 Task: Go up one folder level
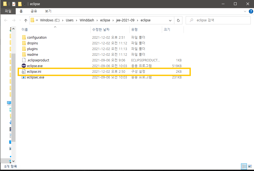[x=25, y=20]
